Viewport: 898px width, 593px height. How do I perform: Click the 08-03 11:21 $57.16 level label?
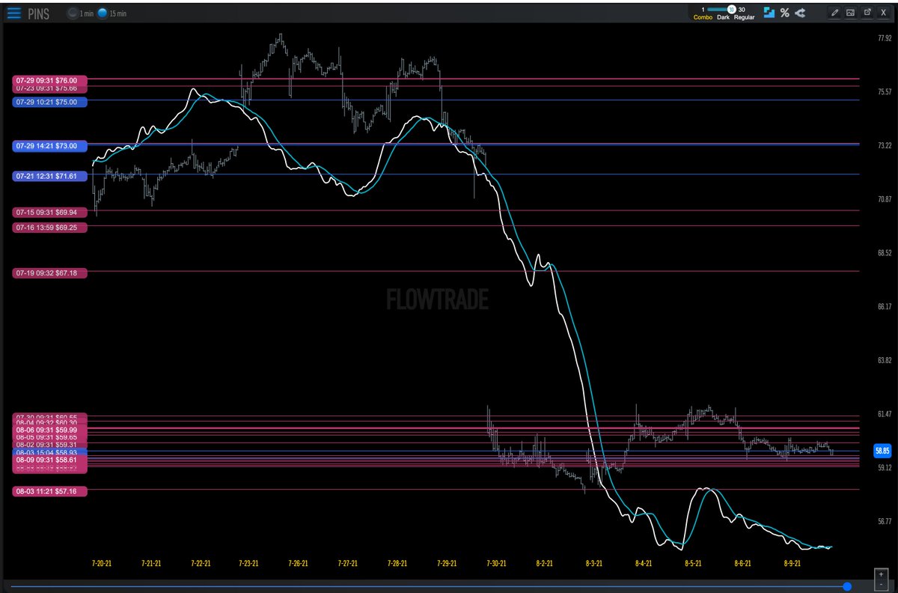point(50,491)
